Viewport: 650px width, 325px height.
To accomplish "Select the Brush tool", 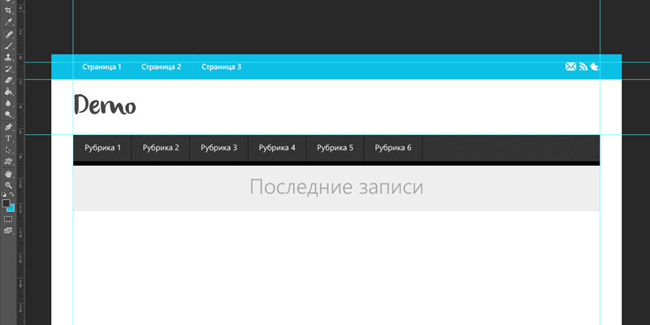I will tap(8, 46).
